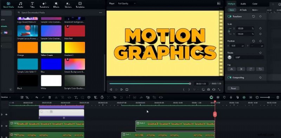Rotate clockwise flip button

250,69
